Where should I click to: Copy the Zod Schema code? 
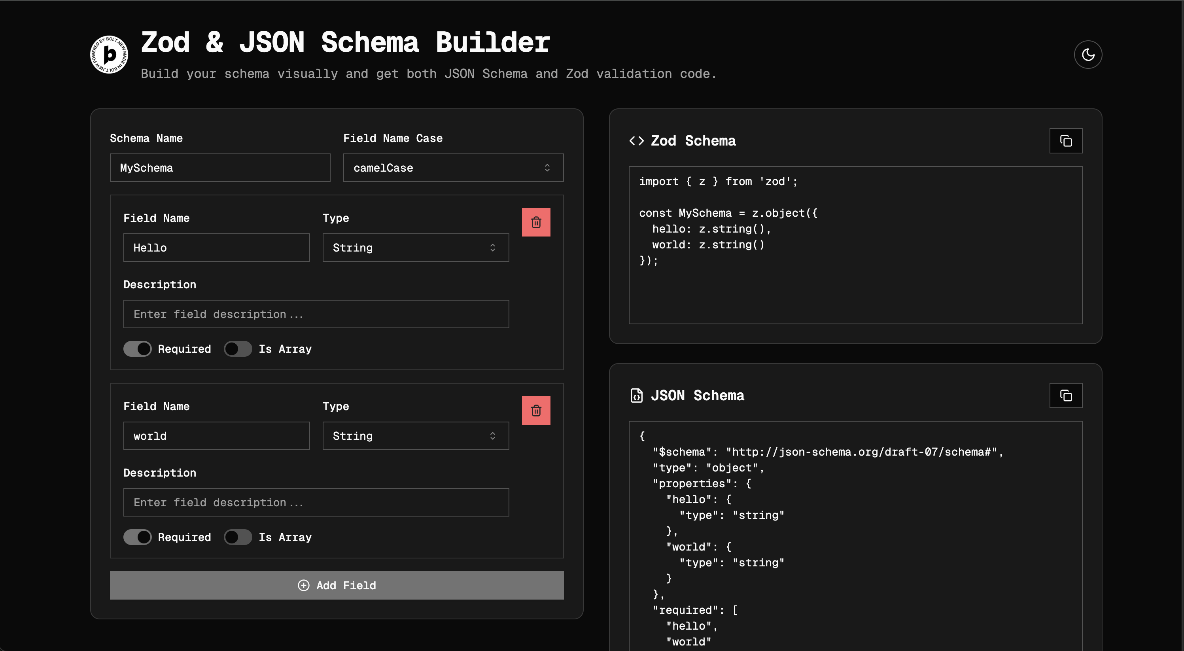1065,141
